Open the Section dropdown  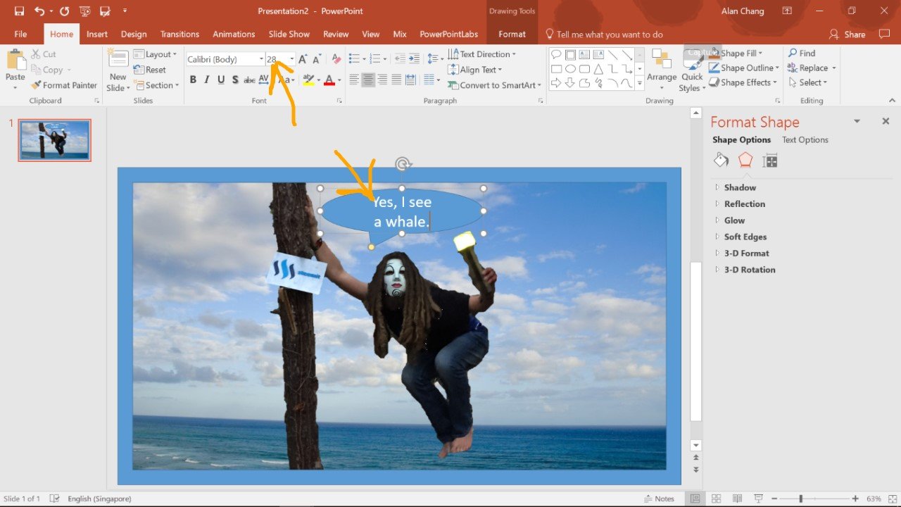[x=156, y=85]
